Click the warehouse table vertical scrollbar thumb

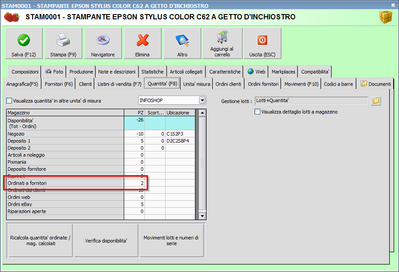click(202, 163)
